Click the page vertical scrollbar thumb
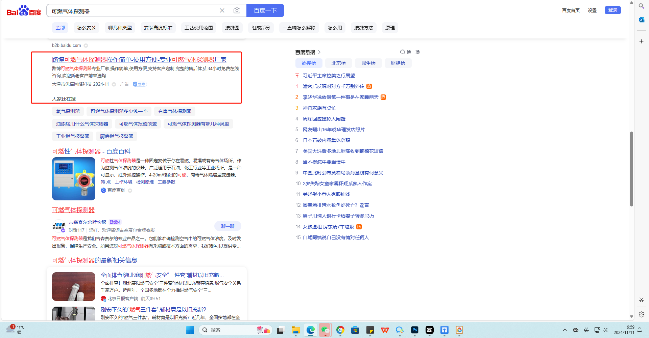 [631, 169]
